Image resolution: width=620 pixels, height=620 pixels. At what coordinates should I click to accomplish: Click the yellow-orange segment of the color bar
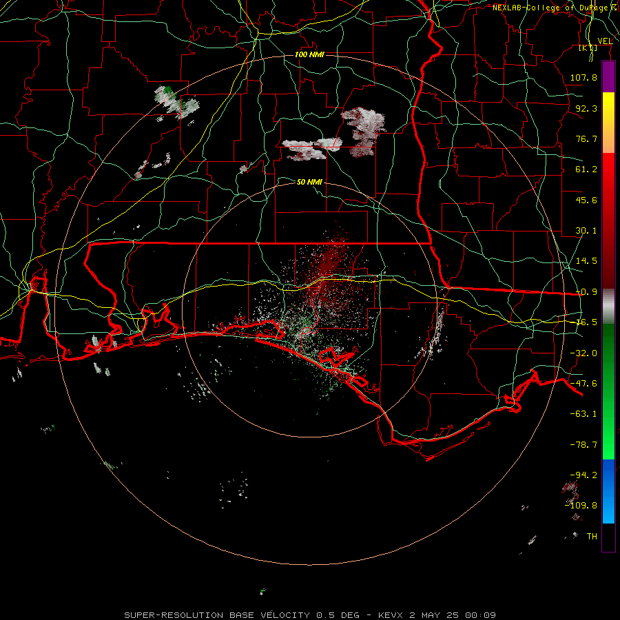point(608,123)
